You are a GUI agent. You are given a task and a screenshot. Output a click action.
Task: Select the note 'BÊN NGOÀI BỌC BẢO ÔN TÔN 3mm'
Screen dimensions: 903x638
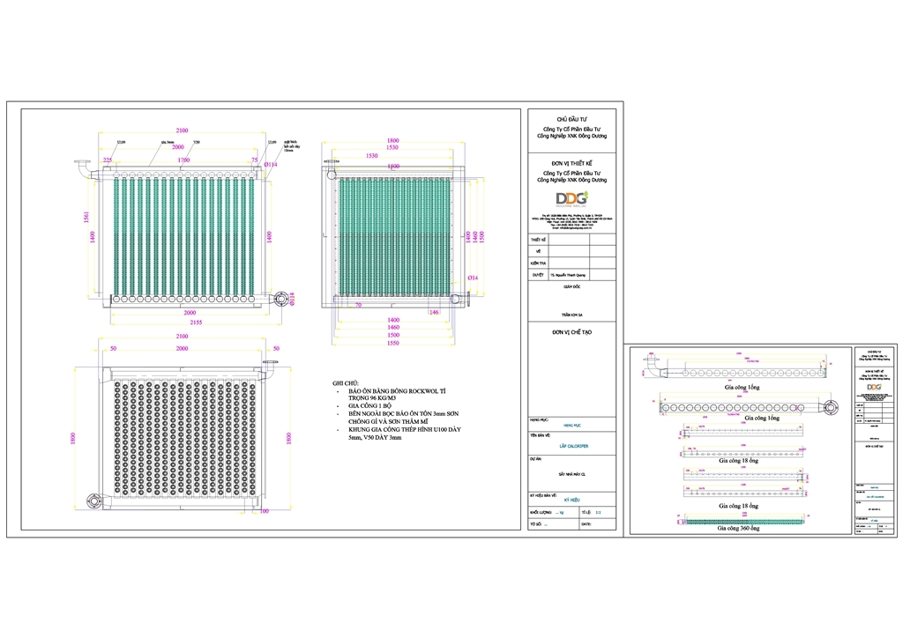coord(403,418)
